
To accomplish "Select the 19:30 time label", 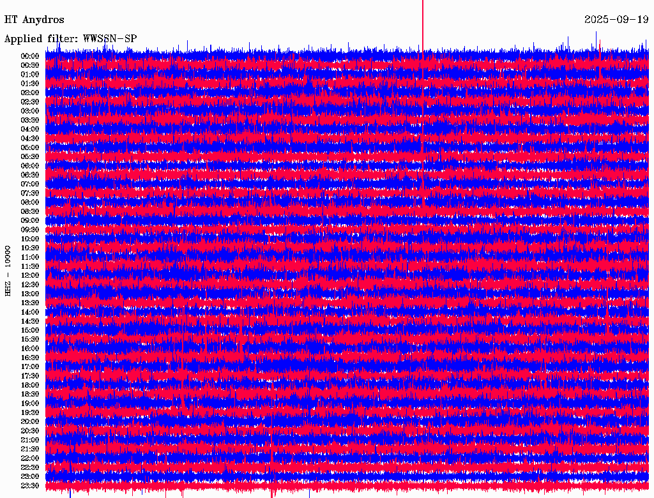I will pyautogui.click(x=30, y=412).
